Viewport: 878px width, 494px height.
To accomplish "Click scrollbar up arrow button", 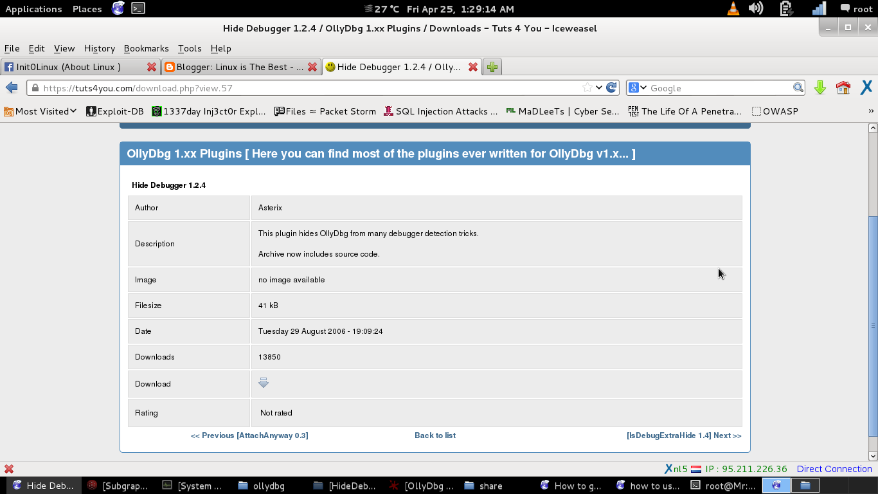I will (873, 128).
